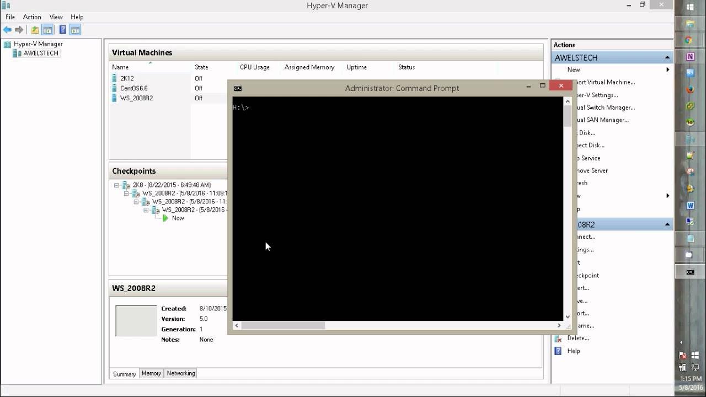
Task: Click the red X Delete icon in Actions
Action: click(558, 339)
